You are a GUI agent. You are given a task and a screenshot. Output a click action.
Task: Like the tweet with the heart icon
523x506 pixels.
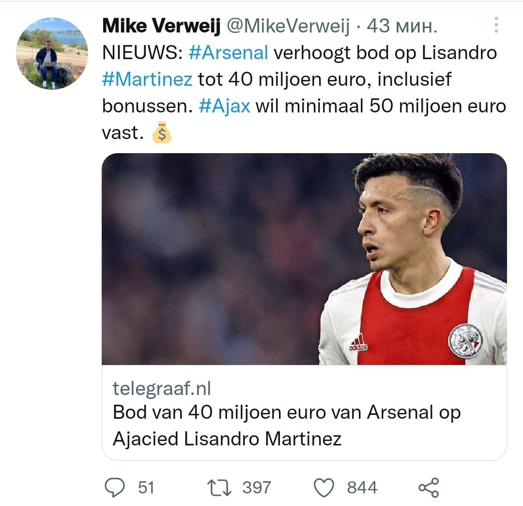tap(324, 487)
